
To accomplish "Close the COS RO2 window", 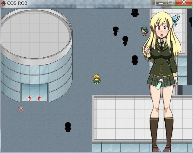I will tap(184, 3).
